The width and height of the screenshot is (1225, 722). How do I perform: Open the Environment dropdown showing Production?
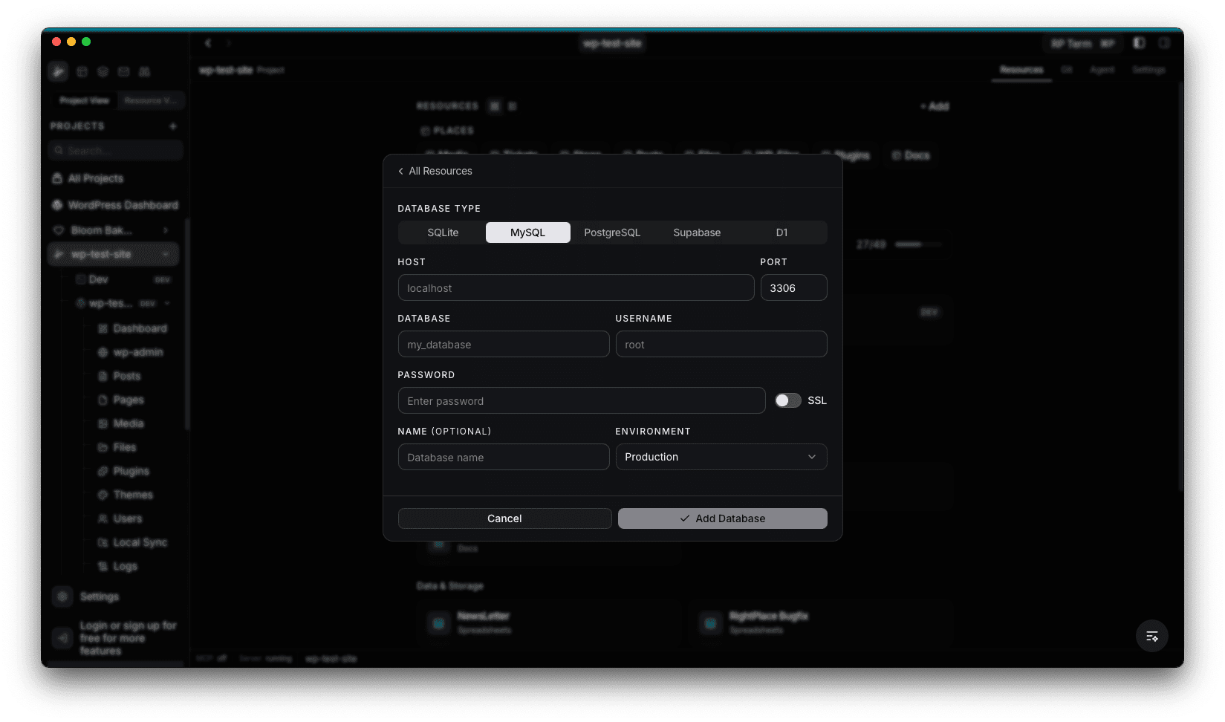coord(721,457)
